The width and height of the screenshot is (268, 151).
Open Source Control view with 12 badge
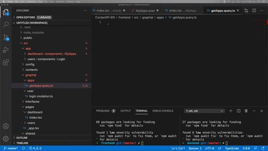pyautogui.click(x=6, y=37)
